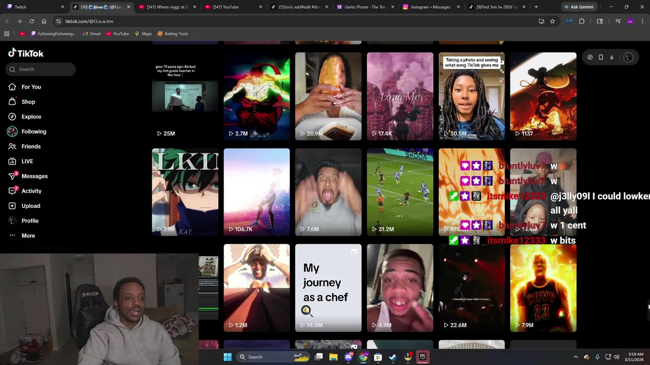Open the Chrome profile avatar menu
The height and width of the screenshot is (365, 650).
630,21
